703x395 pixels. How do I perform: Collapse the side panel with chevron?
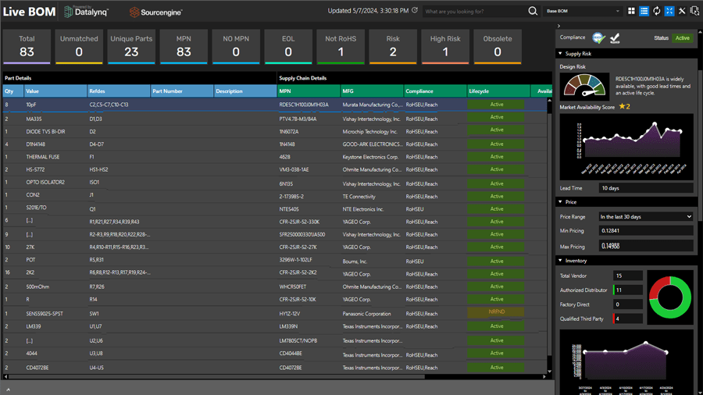tap(558, 26)
